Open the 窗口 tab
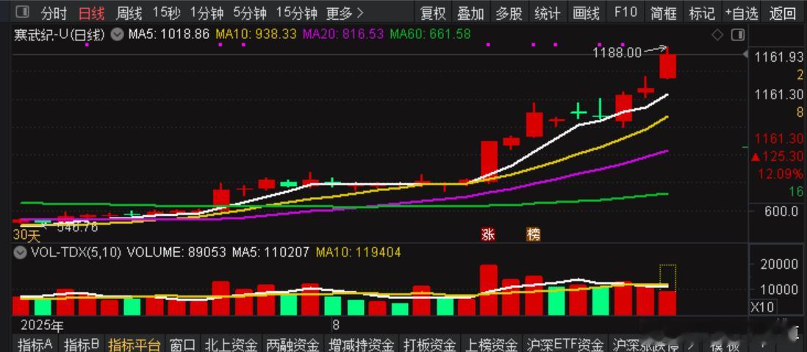Viewport: 807px width, 352px height. (x=183, y=344)
